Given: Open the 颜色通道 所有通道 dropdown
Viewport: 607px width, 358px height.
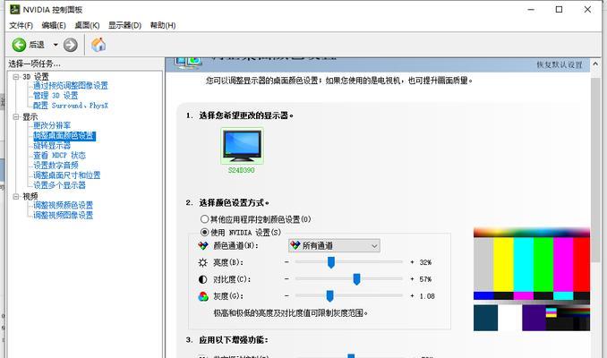Looking at the screenshot, I should [x=334, y=245].
